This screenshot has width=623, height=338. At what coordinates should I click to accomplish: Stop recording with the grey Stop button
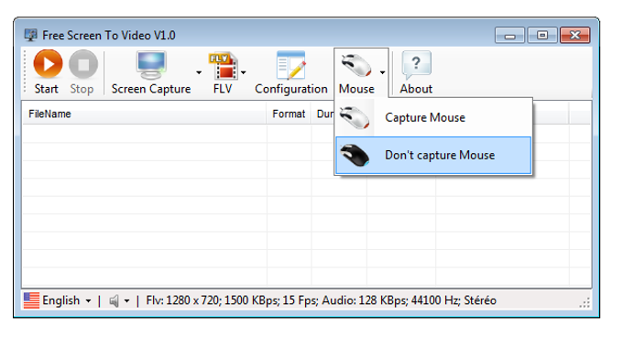[x=82, y=64]
